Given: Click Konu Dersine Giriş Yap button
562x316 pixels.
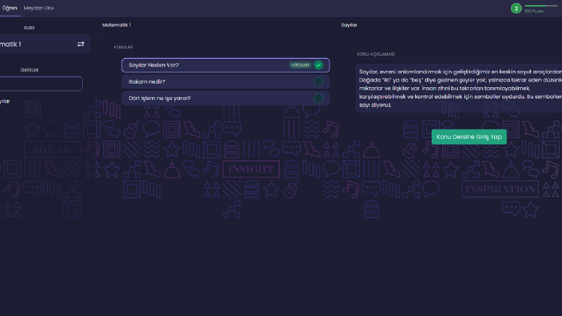Looking at the screenshot, I should (469, 137).
